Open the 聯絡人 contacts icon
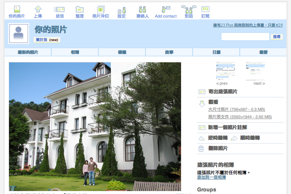291x194 pixels. tap(142, 10)
